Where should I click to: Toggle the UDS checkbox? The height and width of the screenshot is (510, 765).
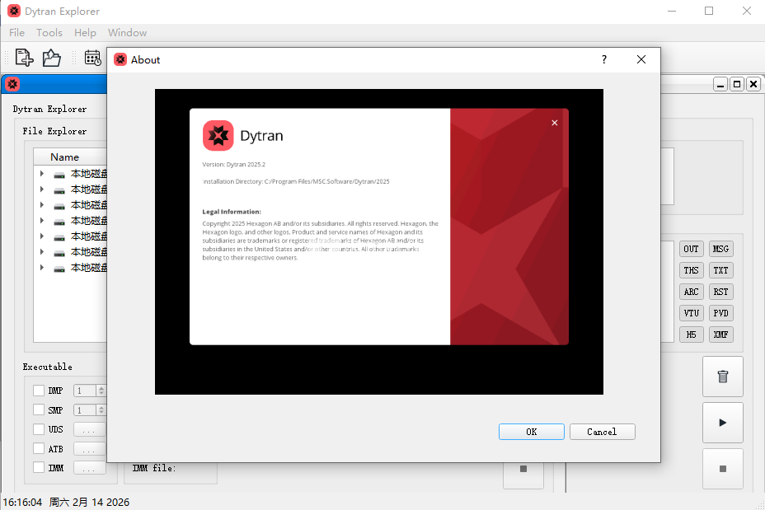point(39,429)
